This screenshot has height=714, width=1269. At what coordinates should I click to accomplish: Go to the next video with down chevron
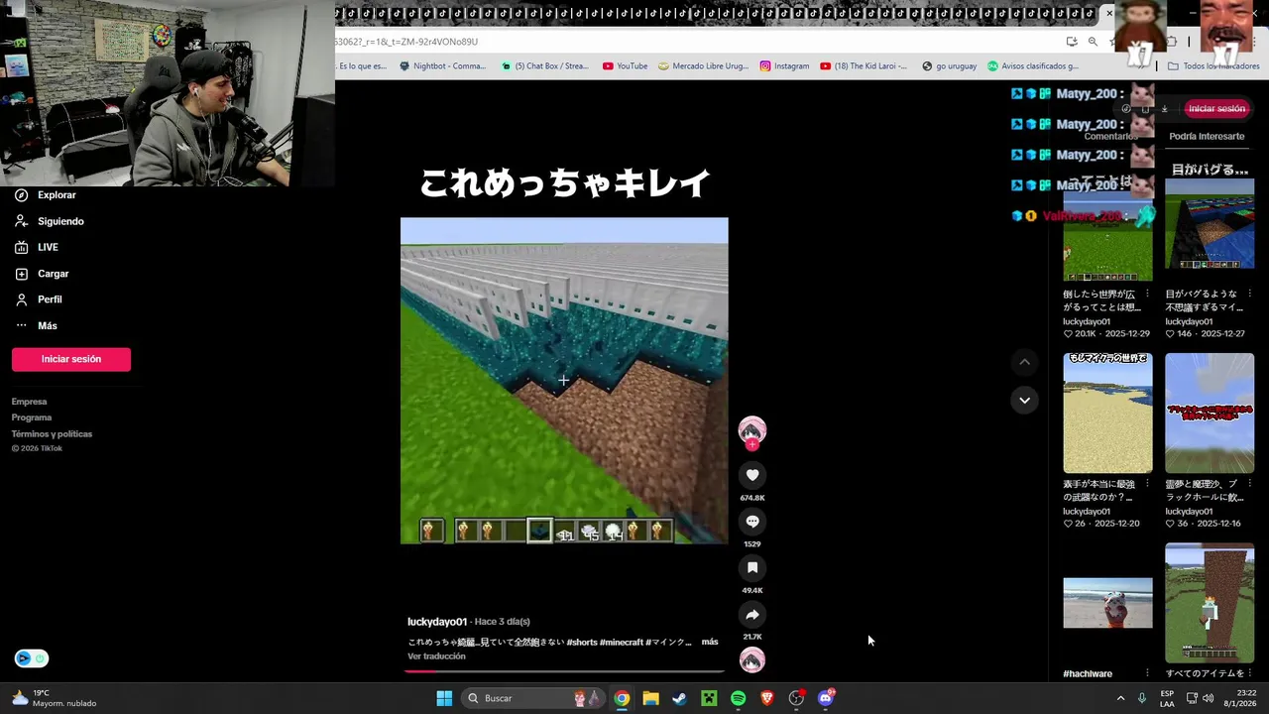coord(1024,400)
